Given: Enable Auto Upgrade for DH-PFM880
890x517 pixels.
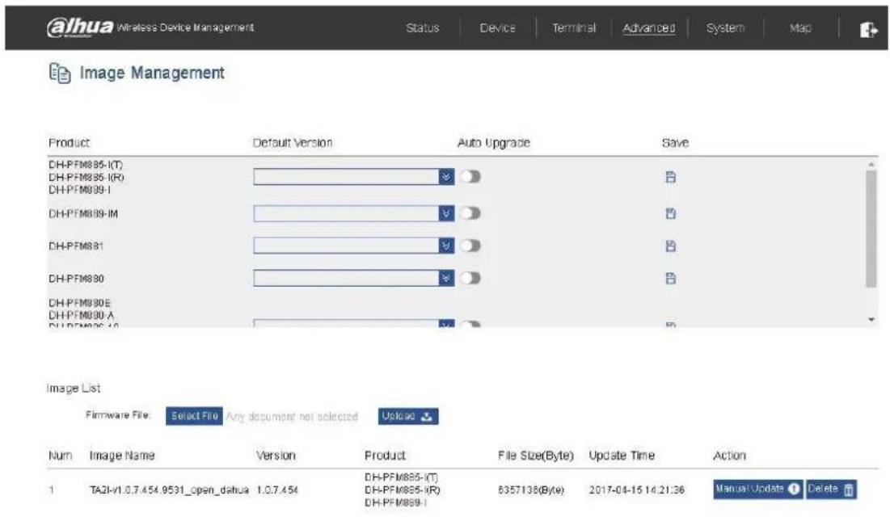Looking at the screenshot, I should 470,278.
